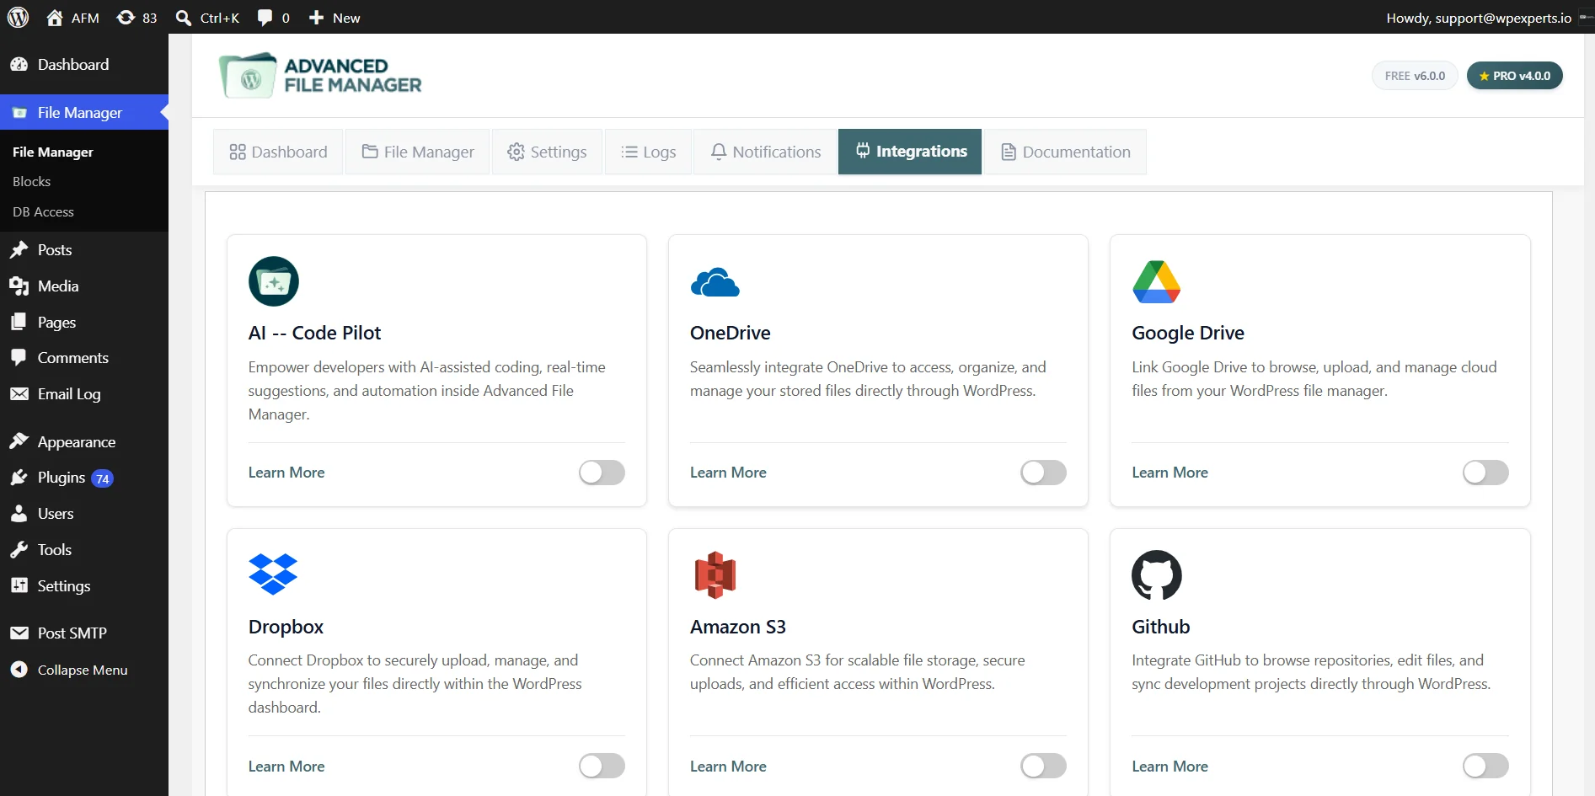
Task: Open the Appearance menu in sidebar
Action: pyautogui.click(x=84, y=442)
